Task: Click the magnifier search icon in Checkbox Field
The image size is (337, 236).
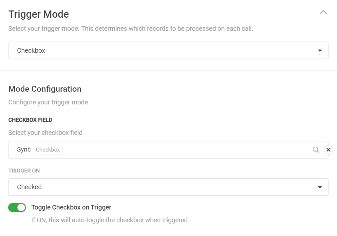Action: click(316, 150)
